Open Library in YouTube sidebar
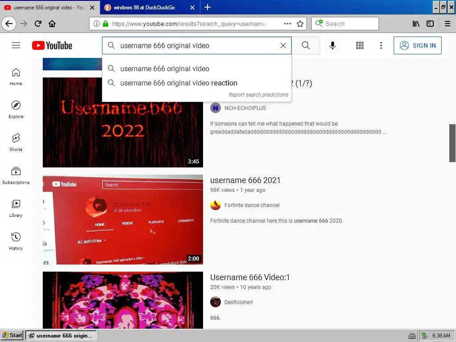Screen dimensions: 456x342 pos(16,208)
